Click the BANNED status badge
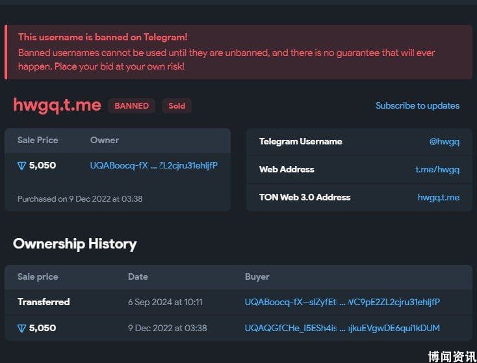 [131, 105]
